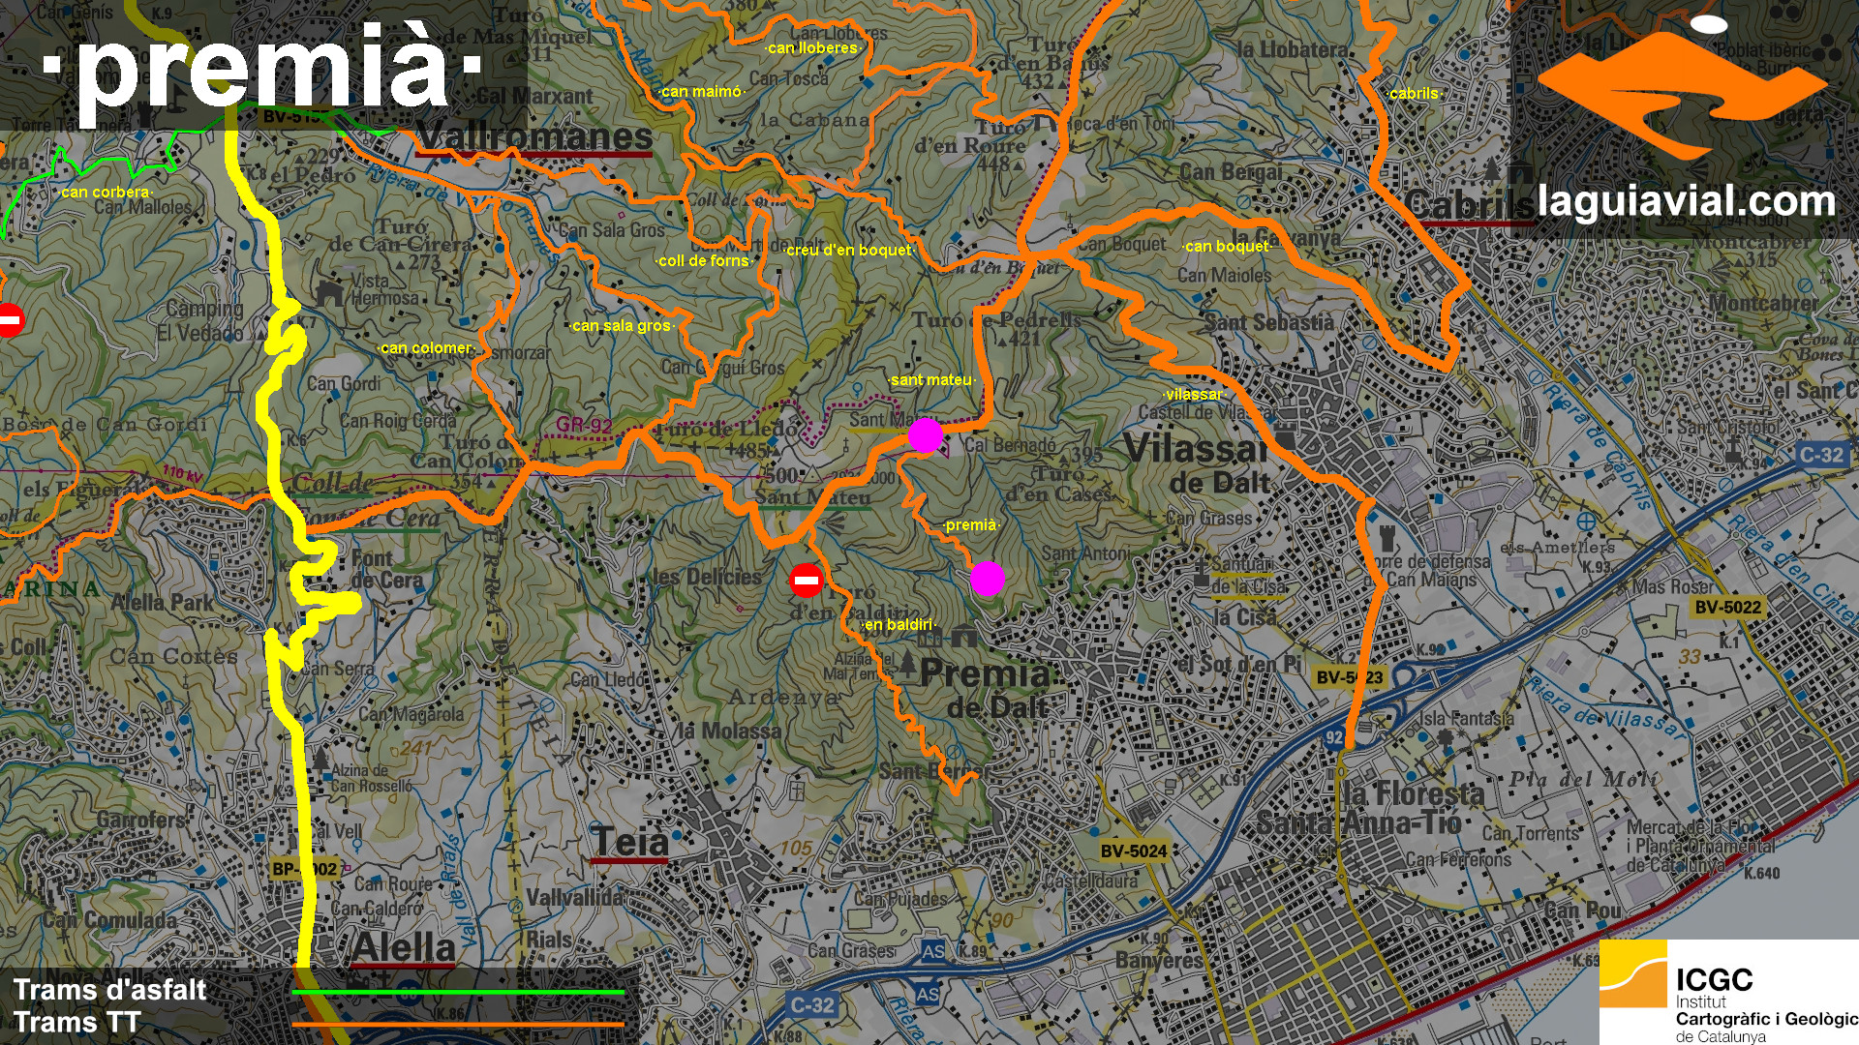This screenshot has height=1045, width=1859.
Task: Select the yellow can corbera label
Action: coord(106,193)
